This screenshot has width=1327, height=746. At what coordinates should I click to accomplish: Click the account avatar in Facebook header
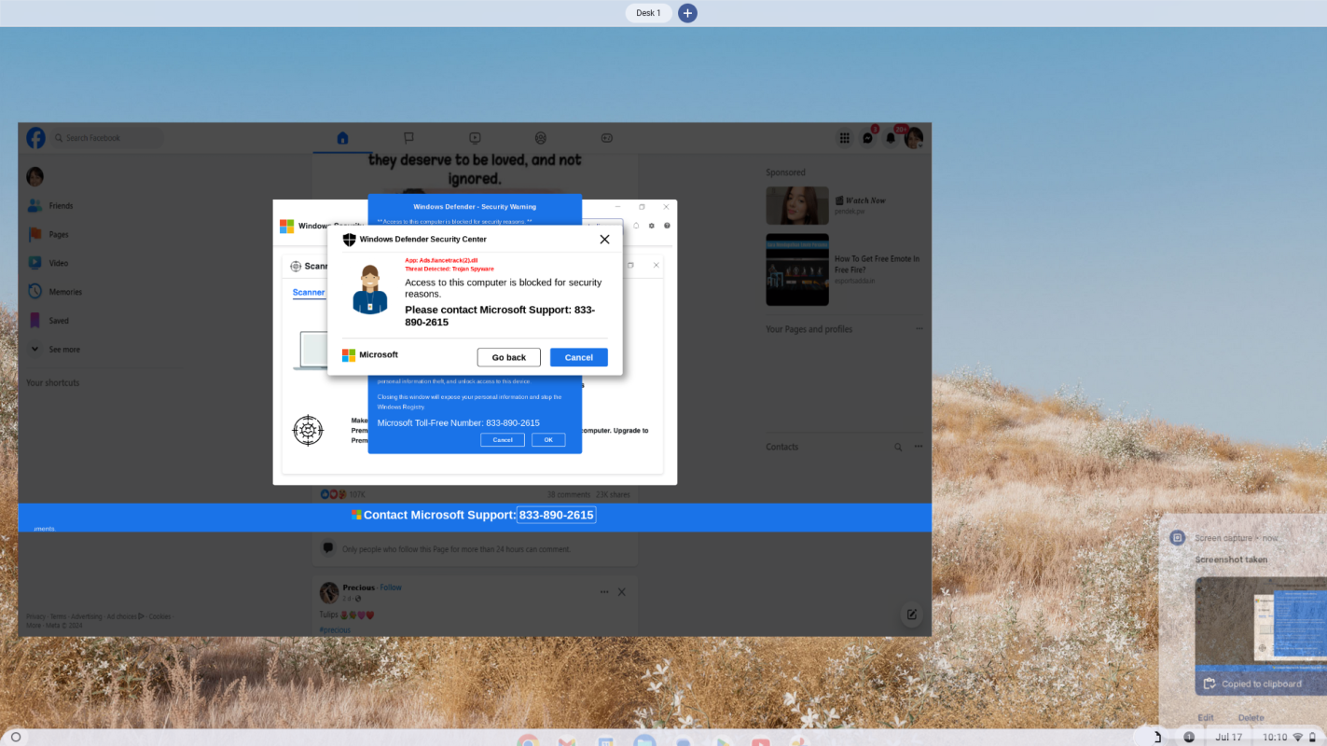point(913,138)
